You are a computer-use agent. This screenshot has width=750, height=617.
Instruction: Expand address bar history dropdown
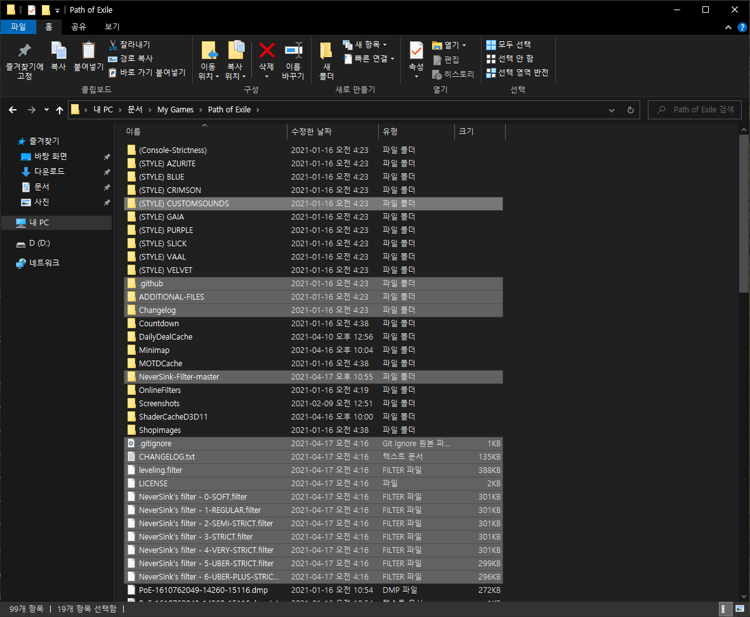[611, 110]
